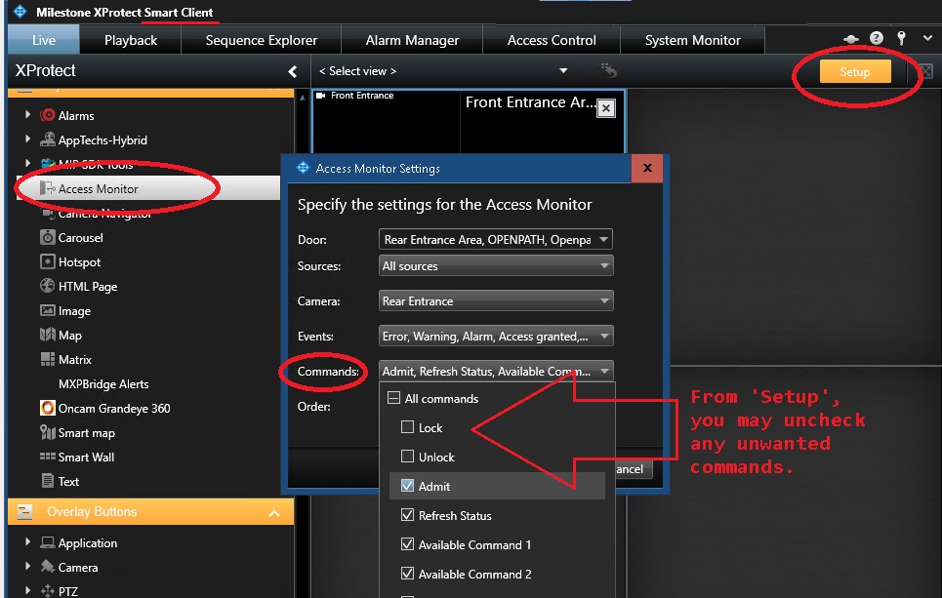
Task: Collapse the Overlay Buttons section
Action: (274, 513)
